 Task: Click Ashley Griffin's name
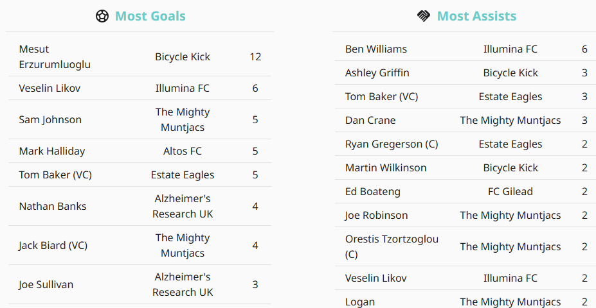[x=377, y=73]
